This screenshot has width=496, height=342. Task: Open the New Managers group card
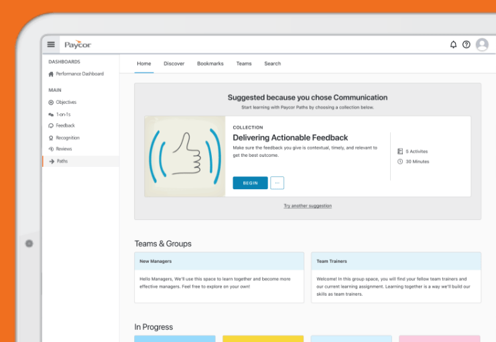[x=219, y=278]
